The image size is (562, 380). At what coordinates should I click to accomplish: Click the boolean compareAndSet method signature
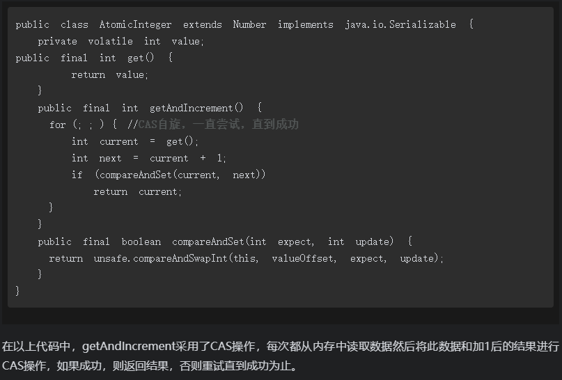(x=225, y=242)
